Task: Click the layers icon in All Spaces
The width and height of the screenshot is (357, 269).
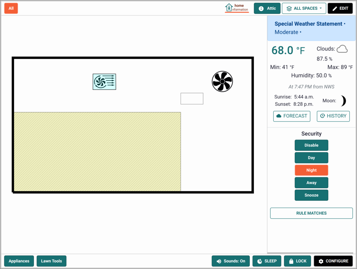Action: 289,8
